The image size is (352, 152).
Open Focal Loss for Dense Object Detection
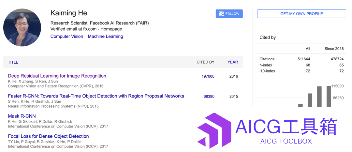[48, 136]
